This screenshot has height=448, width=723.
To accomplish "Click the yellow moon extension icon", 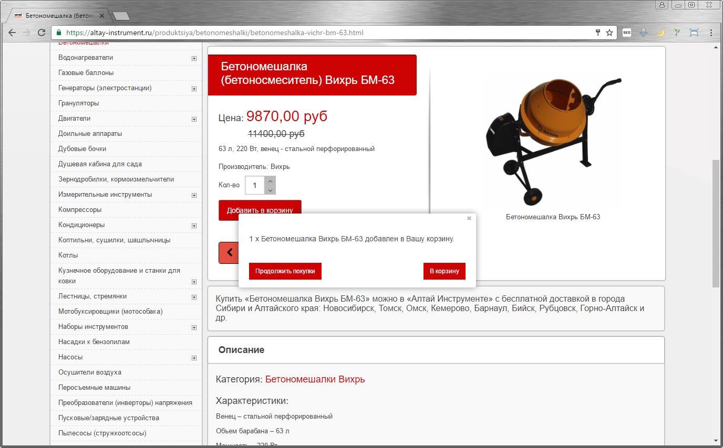I will (660, 33).
